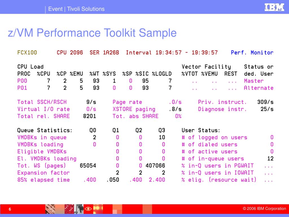Click the ".8/s" XSTORE paging value
Screen dimensions: 289x217
[x=175, y=109]
